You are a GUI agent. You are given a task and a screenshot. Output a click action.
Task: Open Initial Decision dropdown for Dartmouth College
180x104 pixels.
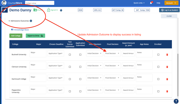click(x=94, y=78)
